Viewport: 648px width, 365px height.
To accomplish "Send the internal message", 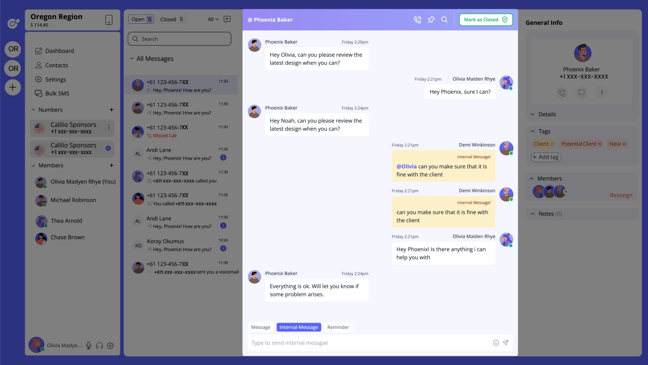I will pos(505,343).
